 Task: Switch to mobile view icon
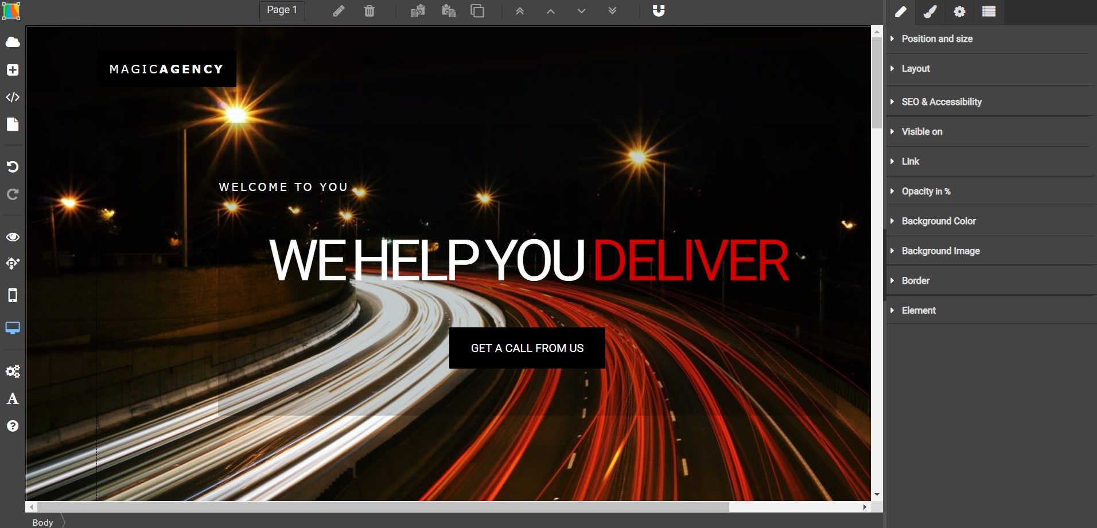[x=13, y=295]
